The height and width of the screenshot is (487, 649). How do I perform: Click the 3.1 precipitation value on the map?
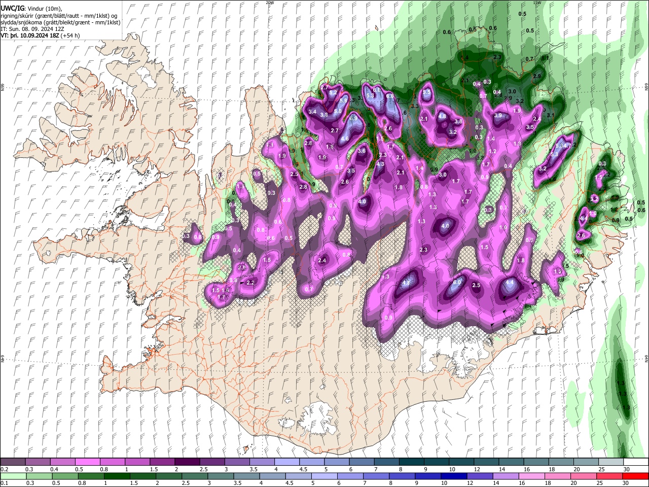coord(551,115)
